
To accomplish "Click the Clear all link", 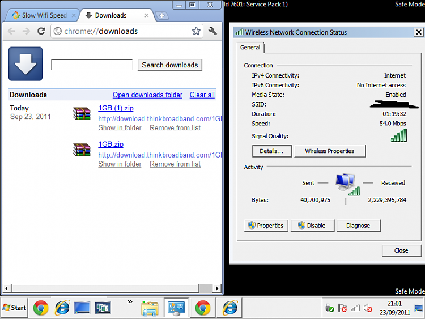I will click(x=202, y=95).
